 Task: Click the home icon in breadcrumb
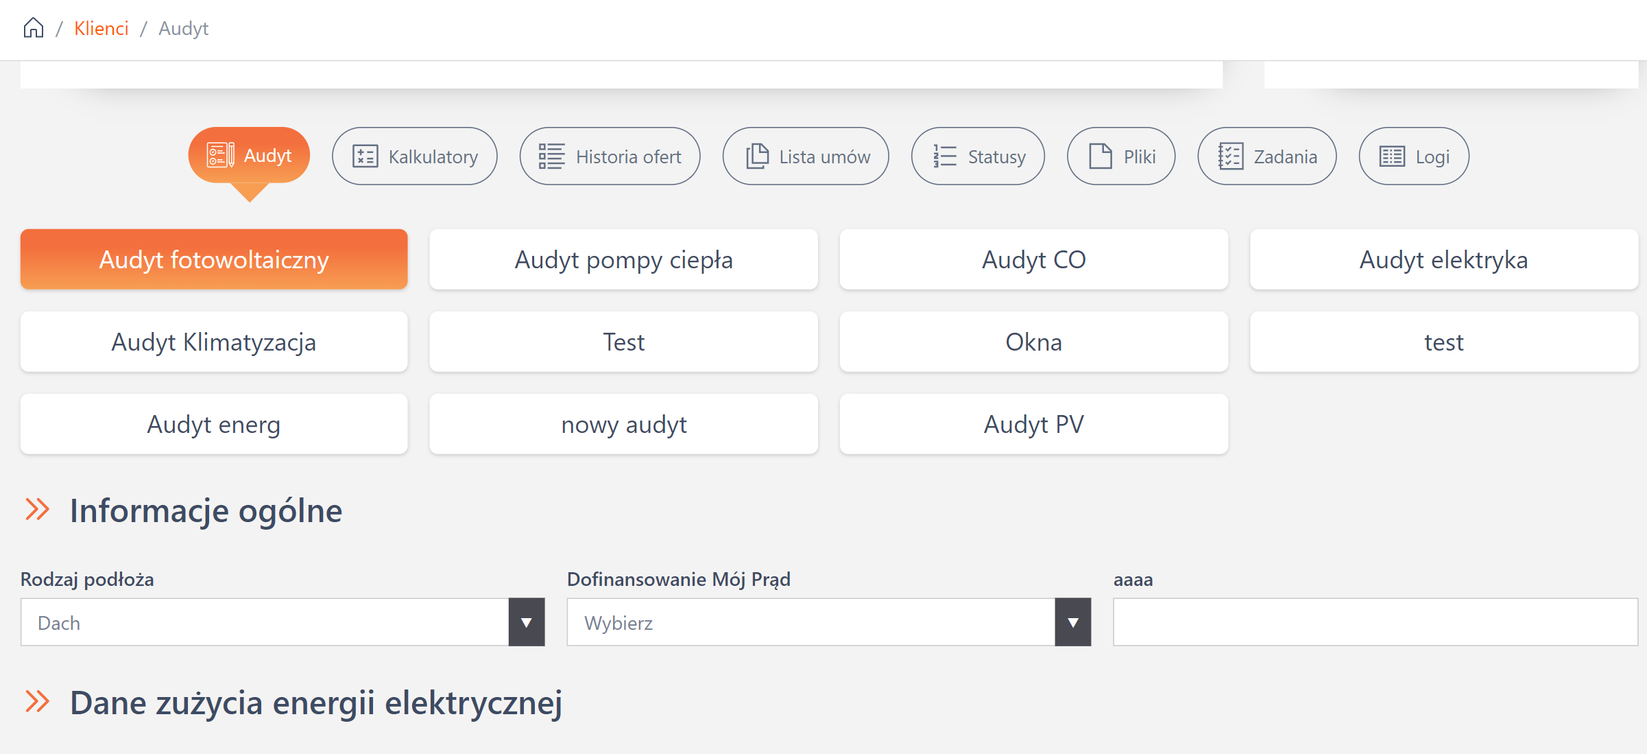(33, 28)
